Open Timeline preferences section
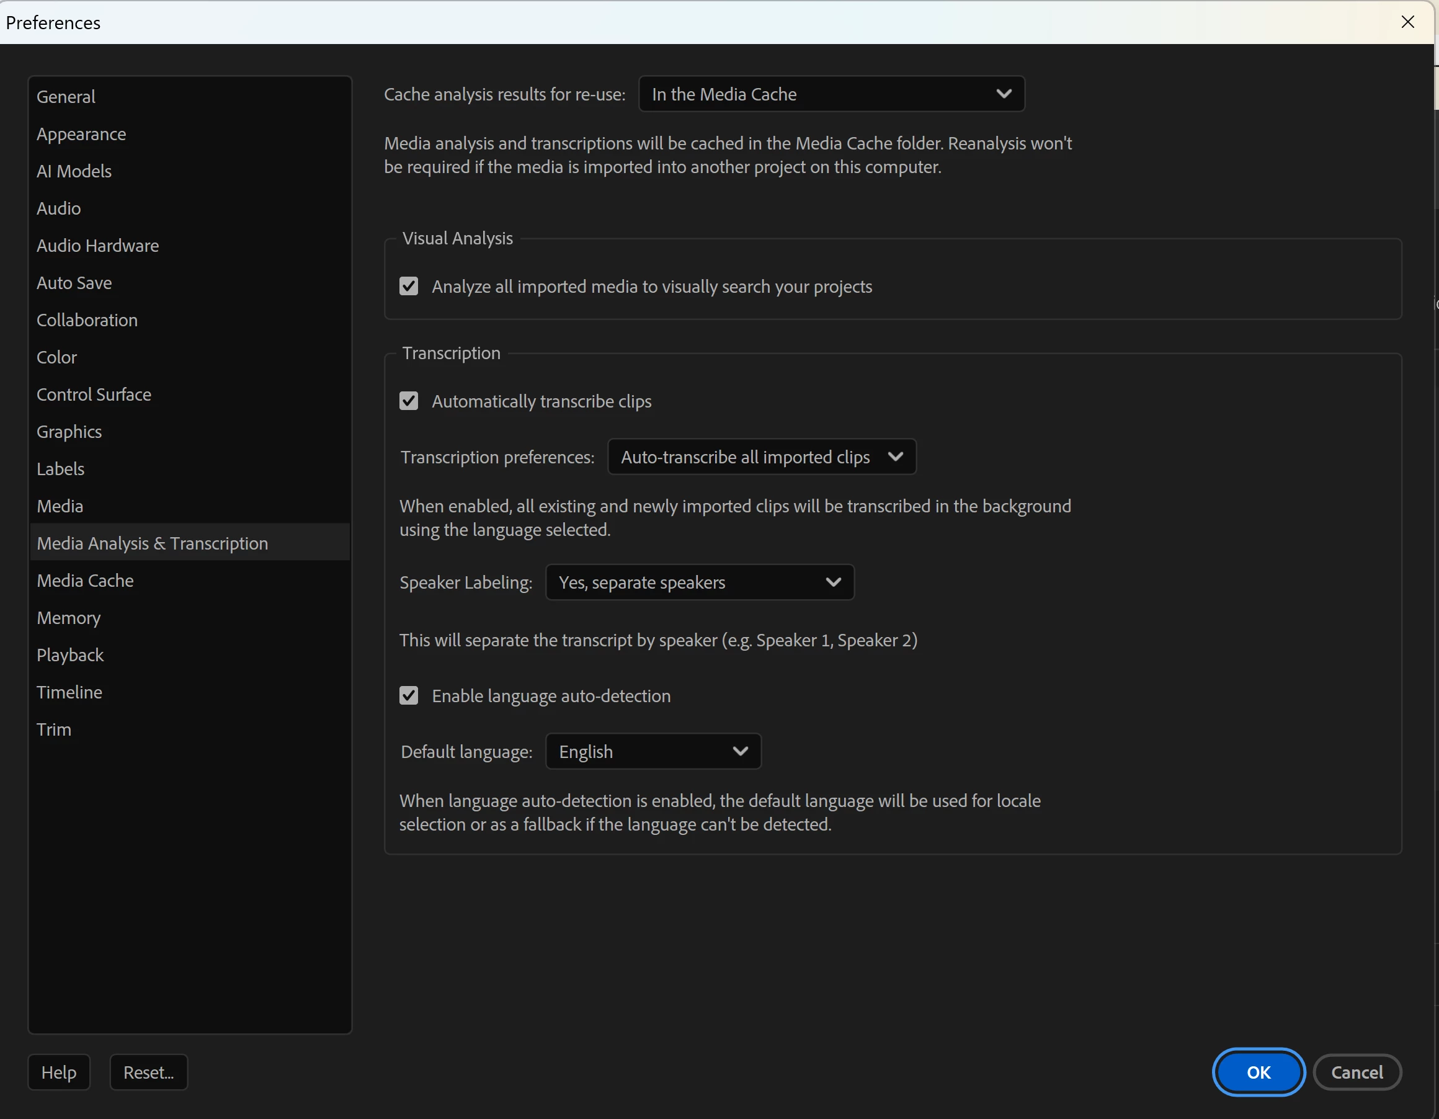The image size is (1439, 1119). click(x=69, y=692)
